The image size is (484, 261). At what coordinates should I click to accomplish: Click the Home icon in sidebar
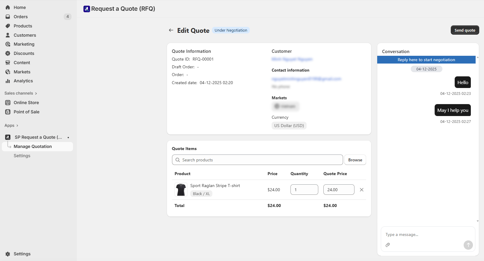[8, 7]
